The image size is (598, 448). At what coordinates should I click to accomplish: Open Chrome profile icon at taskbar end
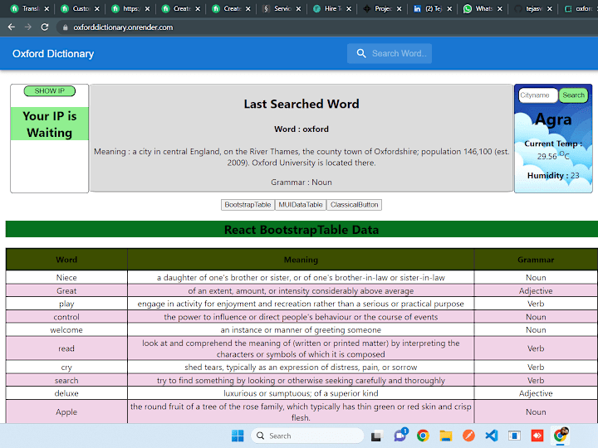tap(561, 435)
